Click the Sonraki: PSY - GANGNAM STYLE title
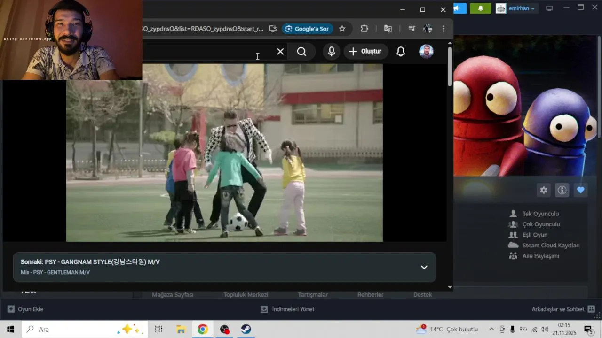Viewport: 602px width, 338px height. pyautogui.click(x=90, y=262)
